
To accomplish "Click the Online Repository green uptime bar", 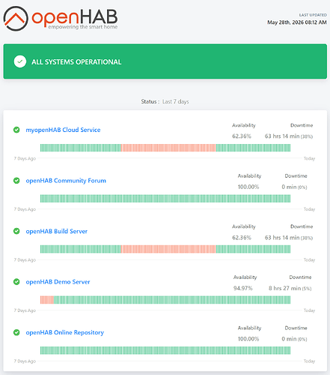I will tap(165, 350).
